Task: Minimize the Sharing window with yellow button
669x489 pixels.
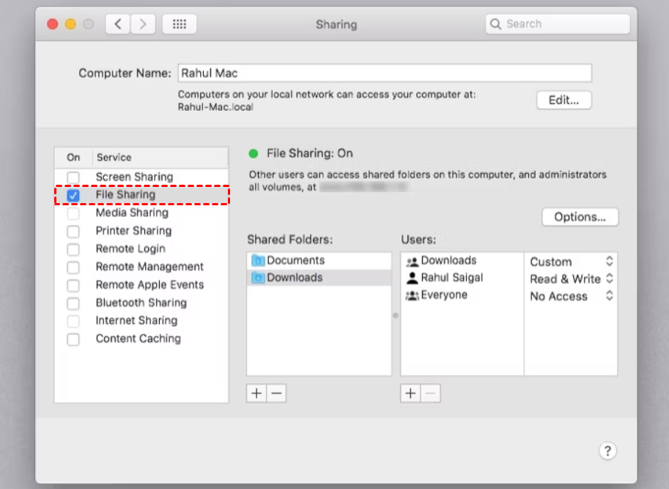Action: click(x=70, y=24)
